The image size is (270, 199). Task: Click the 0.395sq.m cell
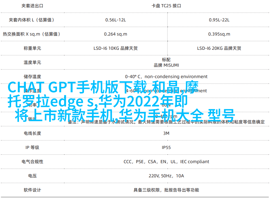219,34
